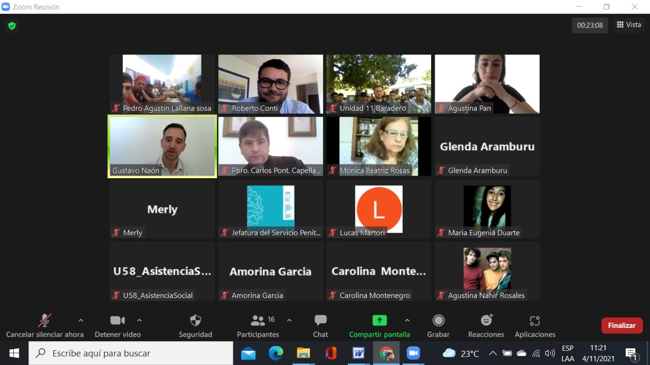Screen dimensions: 650x365
Task: Open the Participants panel
Action: coord(258,325)
